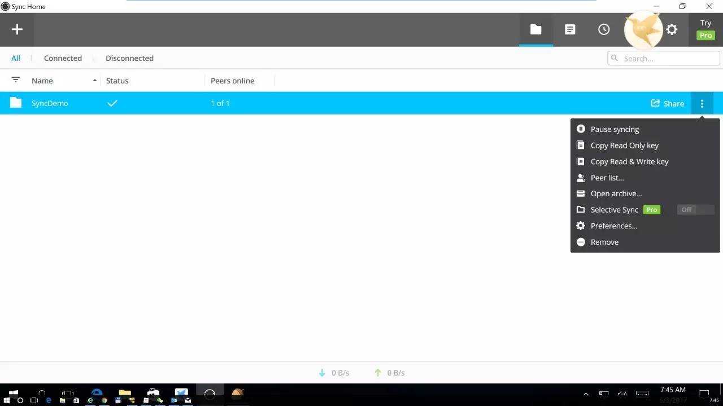Open the Action Center notification icon

coord(704,394)
